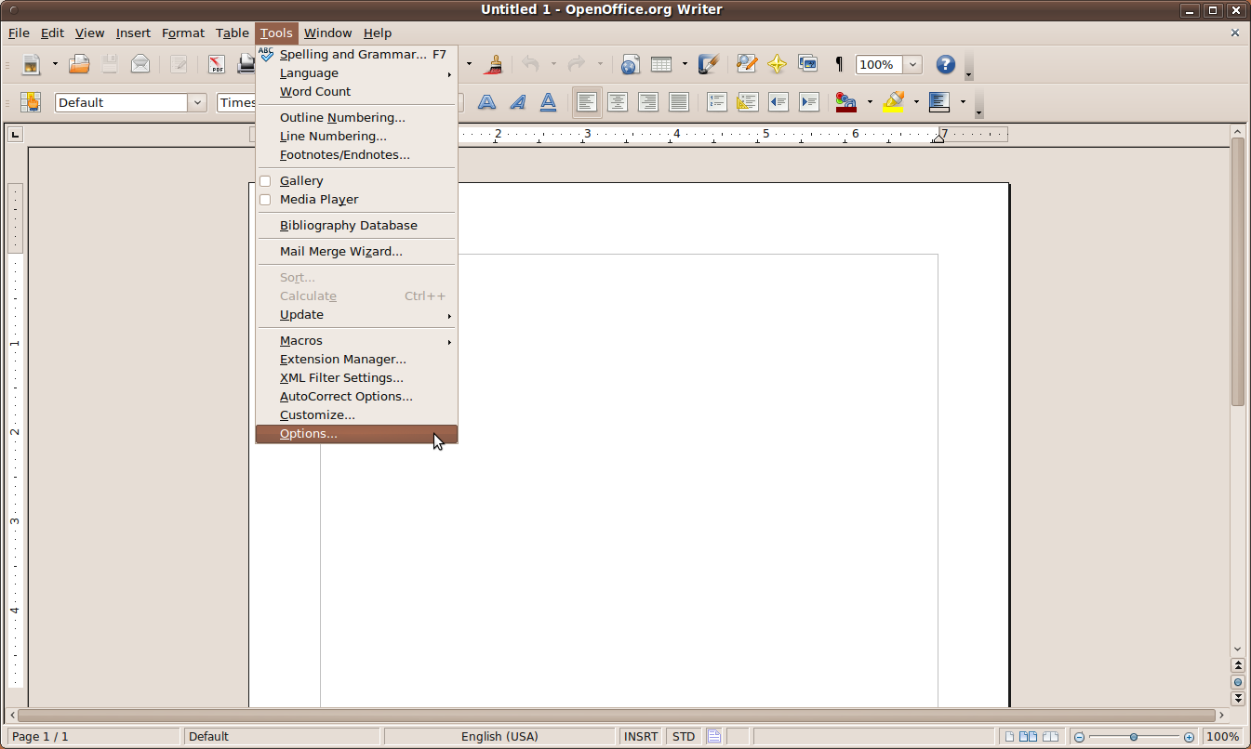
Task: Click the zoom slider handle in status bar
Action: pyautogui.click(x=1134, y=737)
